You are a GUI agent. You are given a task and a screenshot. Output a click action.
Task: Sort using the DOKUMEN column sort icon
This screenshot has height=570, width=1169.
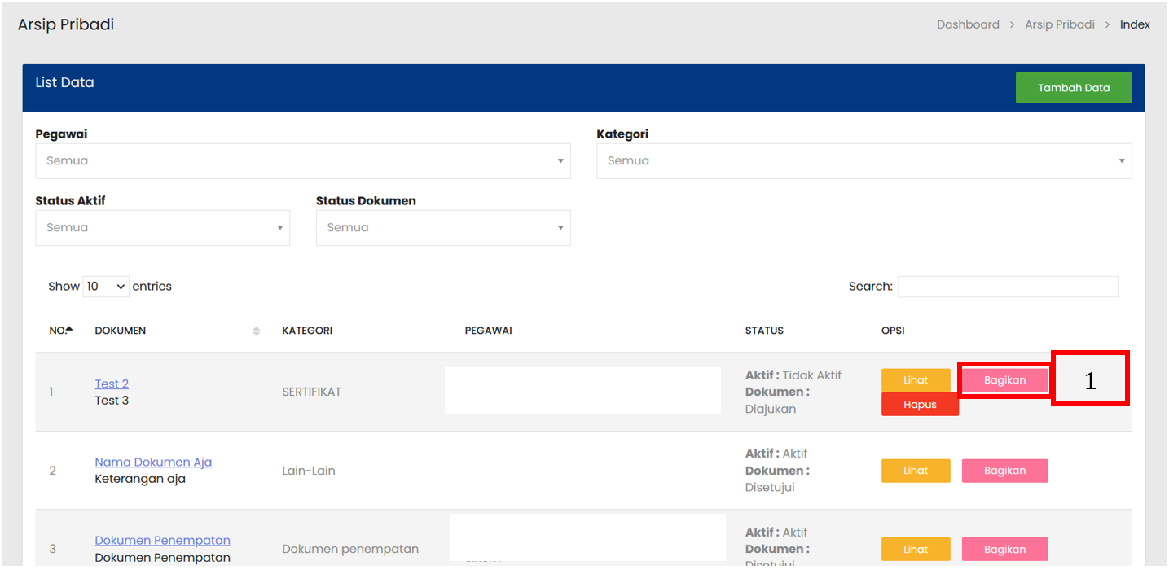[x=257, y=331]
